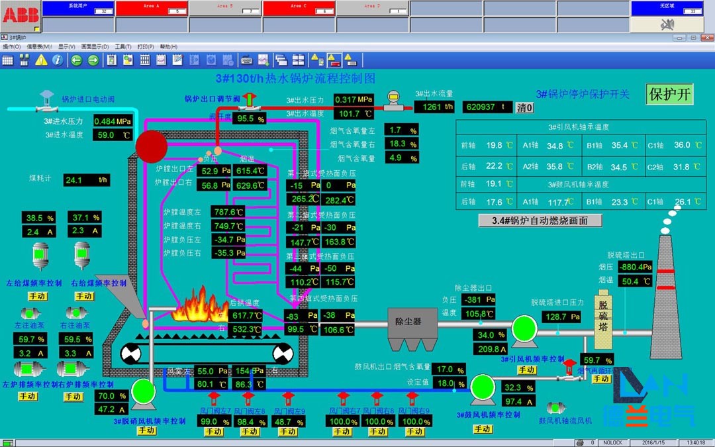Click the boiler inlet electric valve icon
Screen dimensions: 715x447
coord(46,101)
